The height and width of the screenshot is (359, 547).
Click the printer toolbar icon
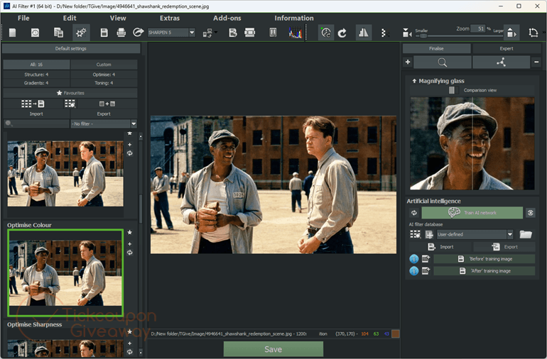[121, 33]
